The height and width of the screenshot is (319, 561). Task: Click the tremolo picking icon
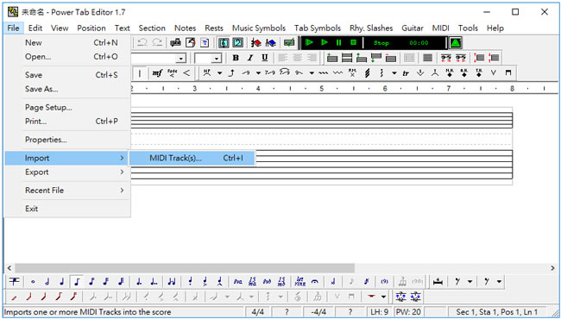[x=367, y=73]
